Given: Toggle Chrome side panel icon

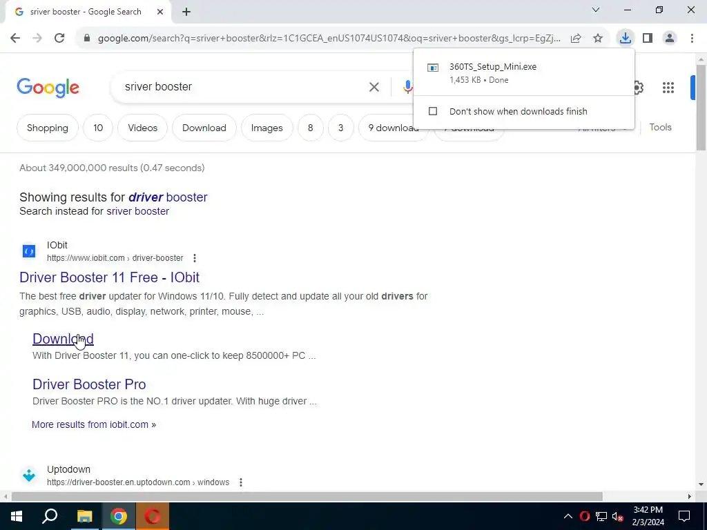Looking at the screenshot, I should (x=648, y=38).
